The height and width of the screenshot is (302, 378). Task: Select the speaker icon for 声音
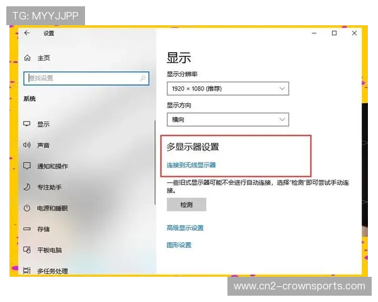[26, 145]
